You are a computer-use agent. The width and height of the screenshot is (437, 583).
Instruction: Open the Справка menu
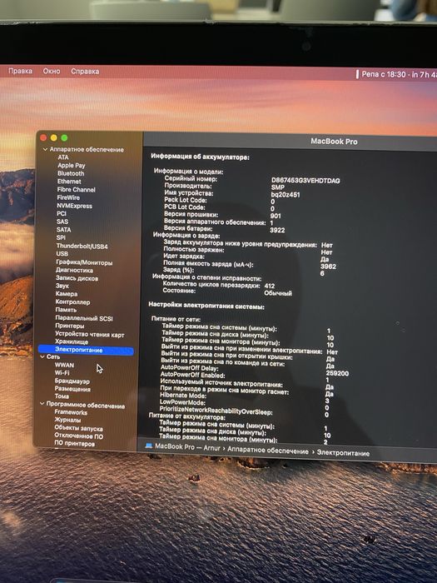pos(85,71)
